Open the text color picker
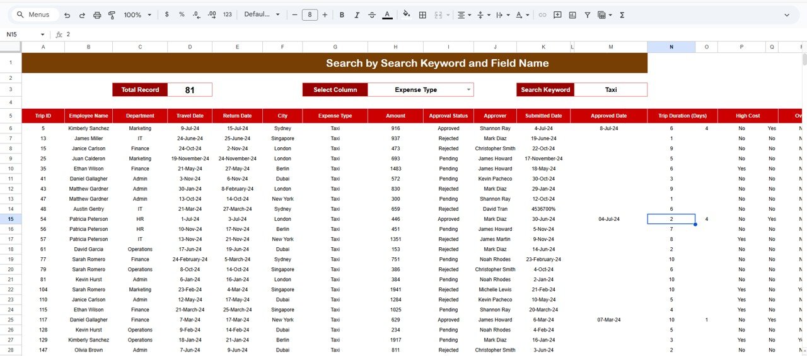The width and height of the screenshot is (807, 356). tap(387, 14)
